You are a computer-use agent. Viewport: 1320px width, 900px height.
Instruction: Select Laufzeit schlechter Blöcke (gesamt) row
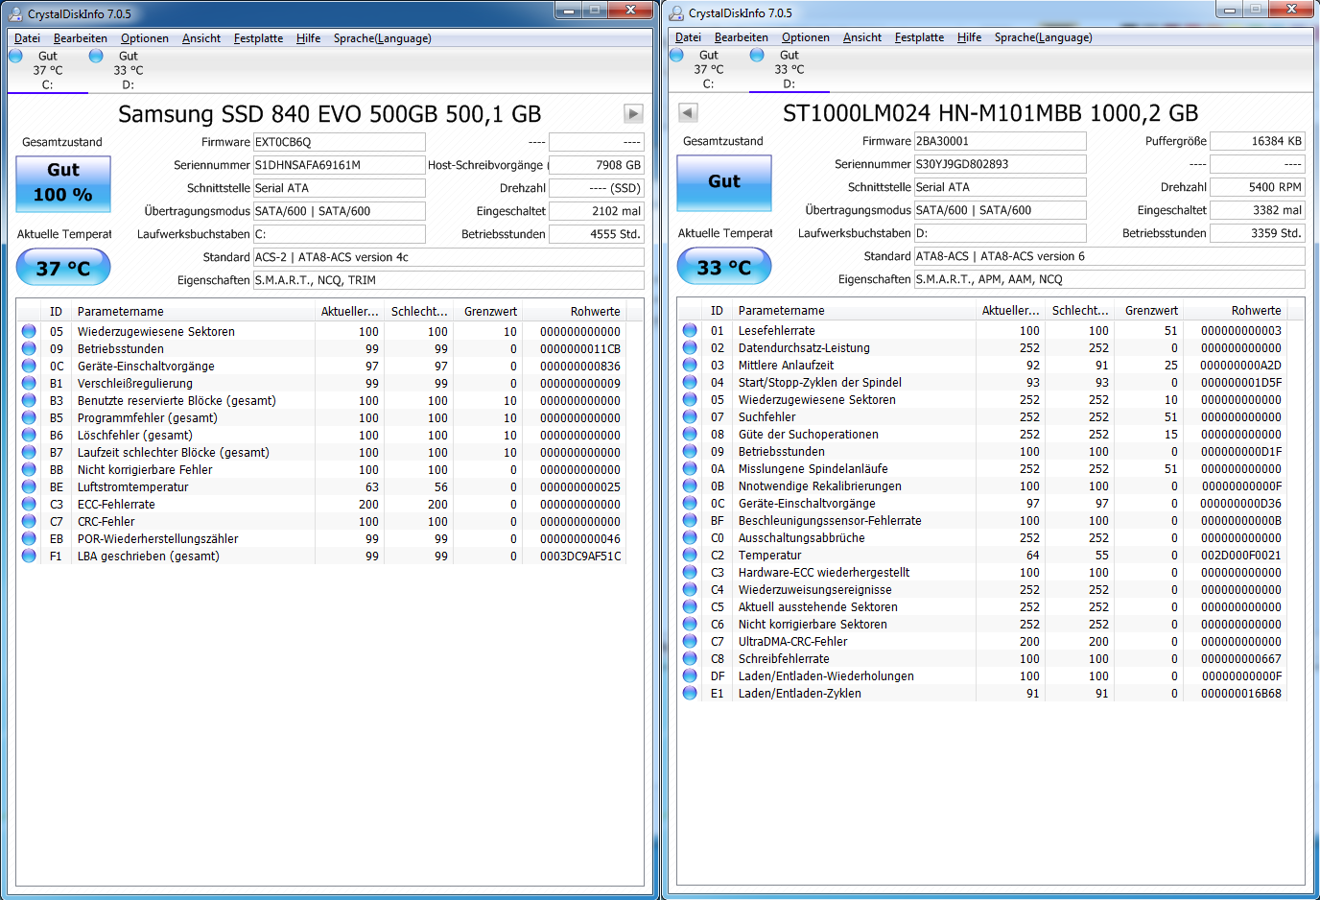click(321, 452)
